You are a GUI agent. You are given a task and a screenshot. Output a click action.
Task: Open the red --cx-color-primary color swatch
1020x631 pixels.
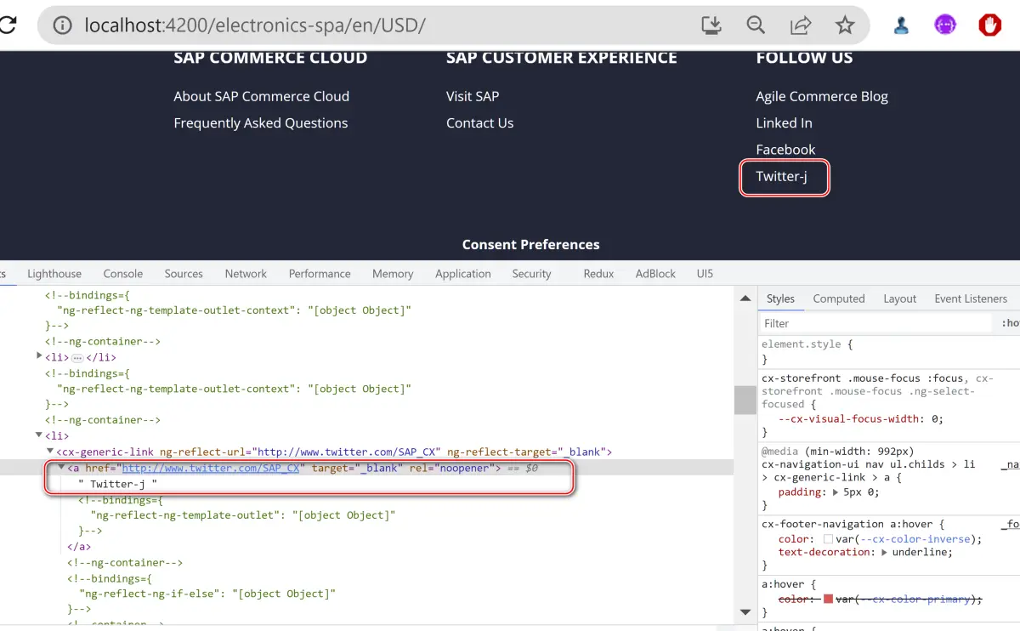828,599
